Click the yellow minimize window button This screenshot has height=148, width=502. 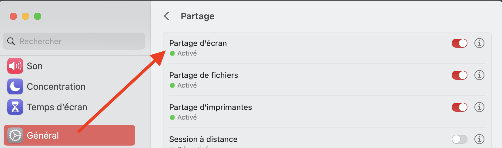coord(25,16)
